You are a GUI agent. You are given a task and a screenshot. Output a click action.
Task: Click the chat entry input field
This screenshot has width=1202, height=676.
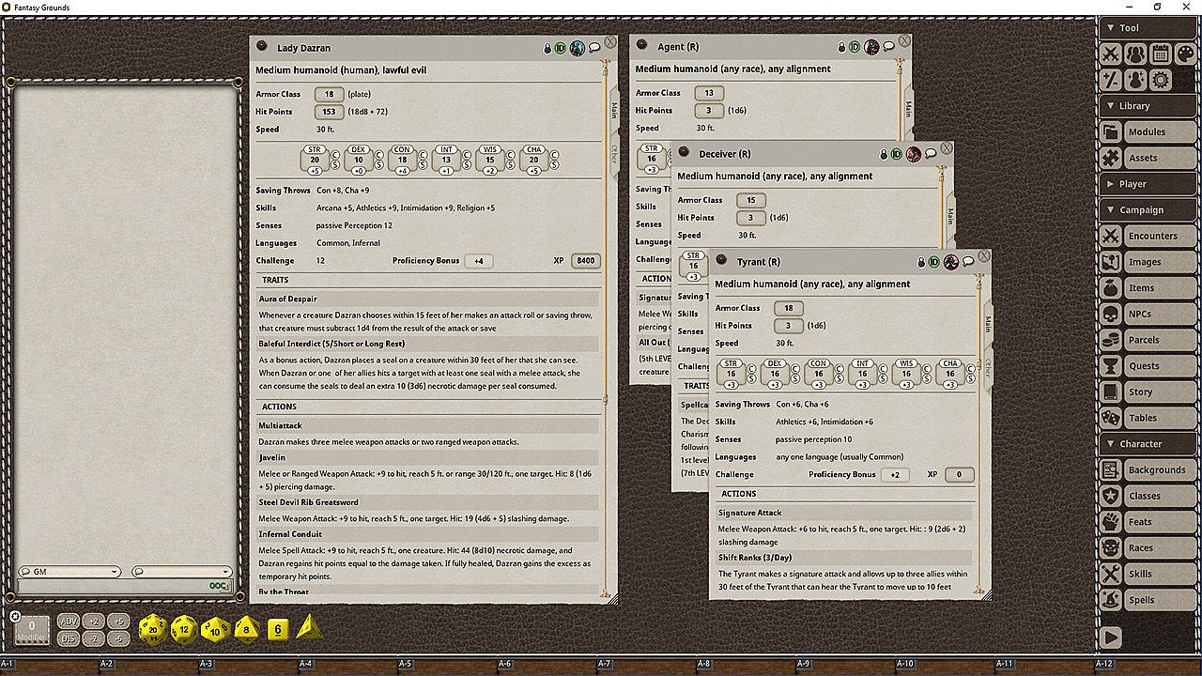coord(113,587)
